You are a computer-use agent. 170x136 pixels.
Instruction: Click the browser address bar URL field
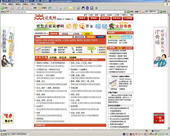[x=65, y=12]
